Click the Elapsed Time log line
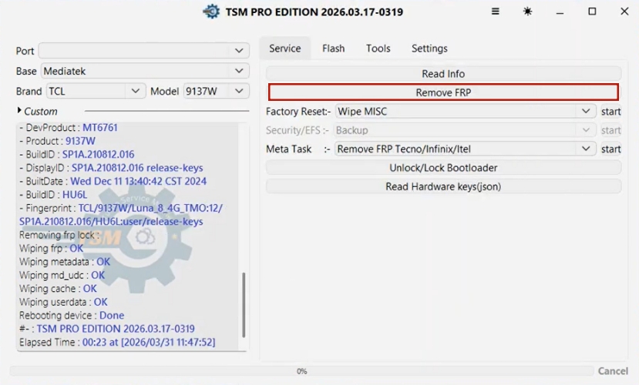The image size is (639, 385). pos(117,343)
